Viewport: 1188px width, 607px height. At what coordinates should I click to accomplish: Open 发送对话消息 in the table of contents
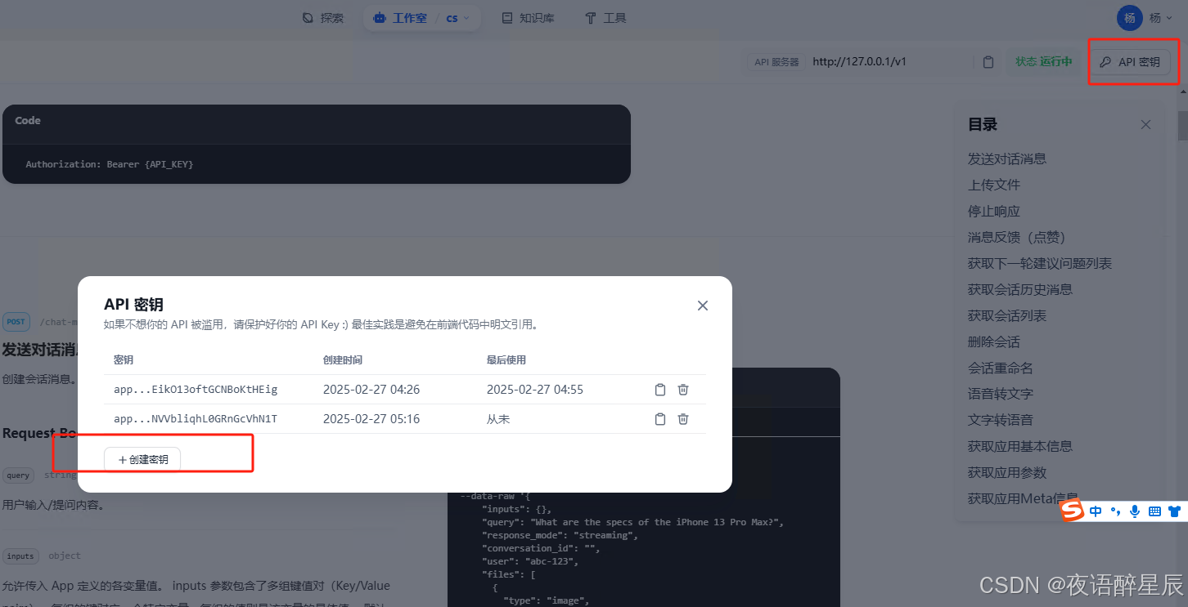pos(1006,158)
